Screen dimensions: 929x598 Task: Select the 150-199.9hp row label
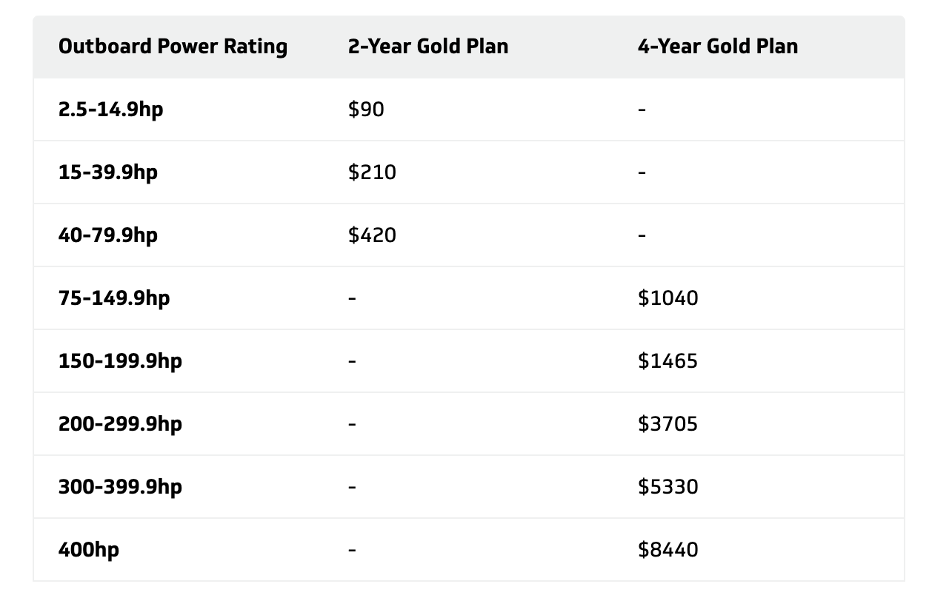point(120,361)
